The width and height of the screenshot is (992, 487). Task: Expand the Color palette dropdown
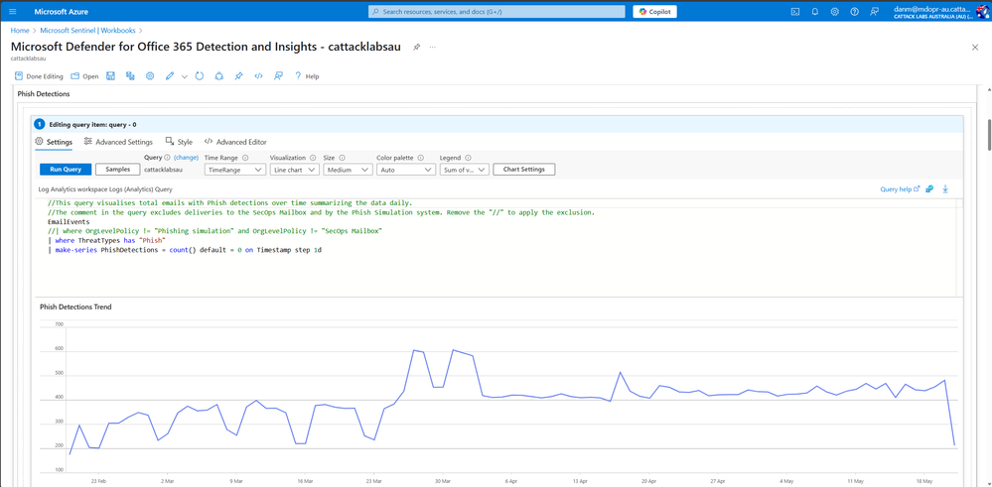(405, 170)
